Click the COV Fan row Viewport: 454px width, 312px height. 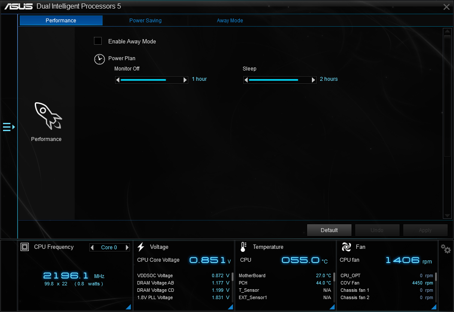pyautogui.click(x=387, y=283)
